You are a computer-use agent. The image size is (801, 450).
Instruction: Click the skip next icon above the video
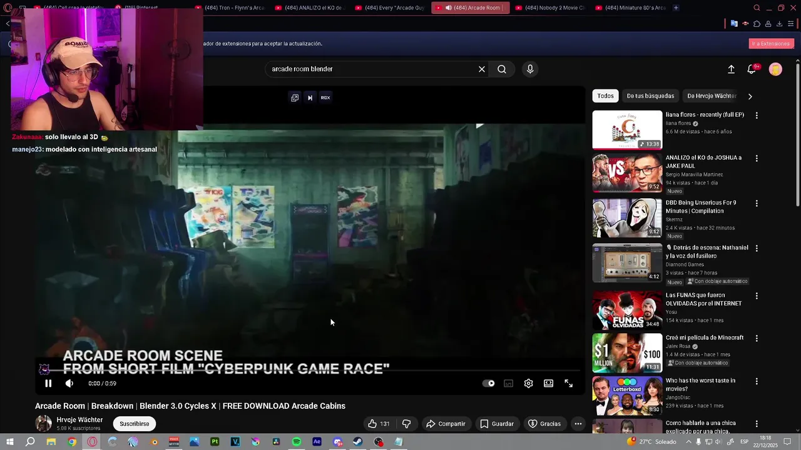click(310, 97)
